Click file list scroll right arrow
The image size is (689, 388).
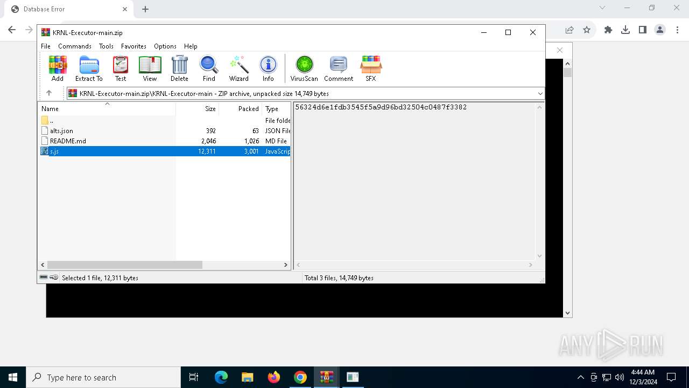tap(286, 265)
